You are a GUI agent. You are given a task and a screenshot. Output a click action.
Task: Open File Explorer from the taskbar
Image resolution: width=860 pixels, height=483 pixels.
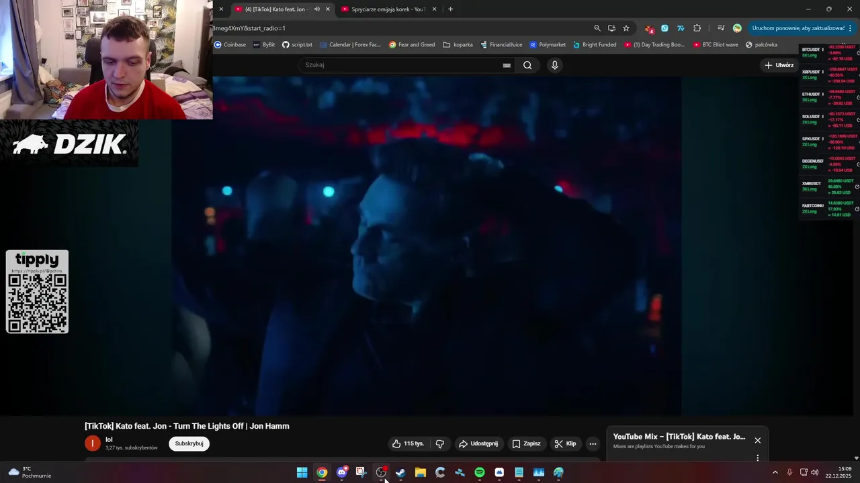(x=421, y=473)
